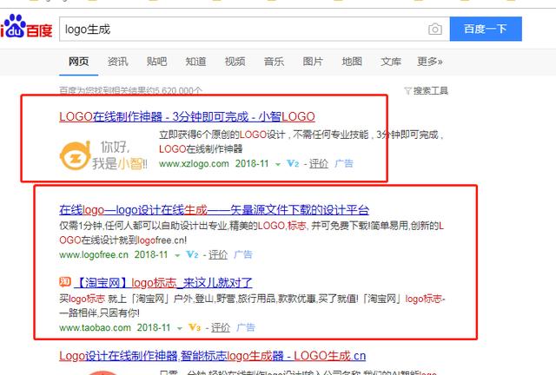556x375 pixels.
Task: Click the 仅需1分钟 logofree description text
Action: 251,233
